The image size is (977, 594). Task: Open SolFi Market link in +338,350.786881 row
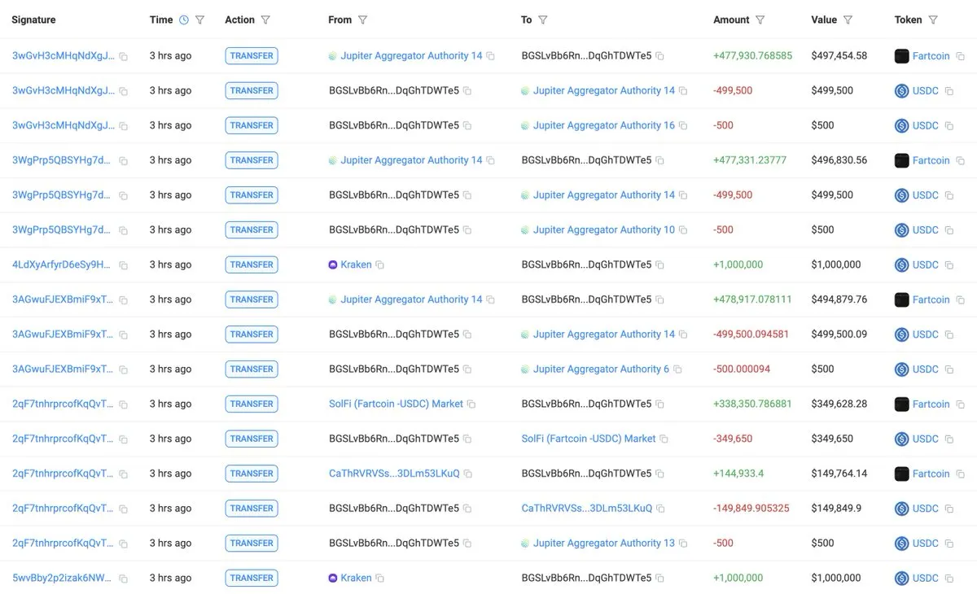396,404
